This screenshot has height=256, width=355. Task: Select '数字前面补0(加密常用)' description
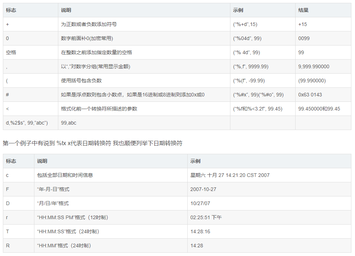(x=87, y=38)
